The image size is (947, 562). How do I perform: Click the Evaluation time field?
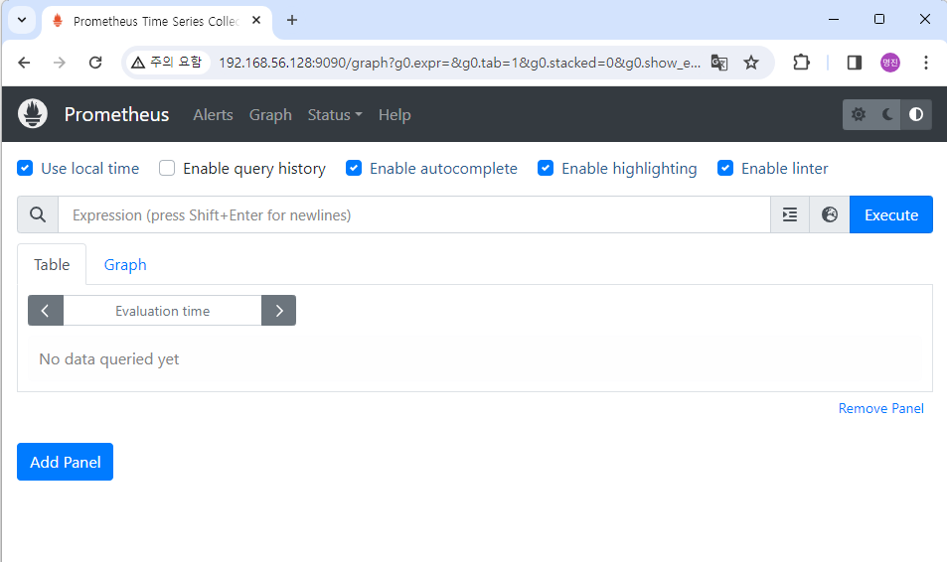[162, 311]
